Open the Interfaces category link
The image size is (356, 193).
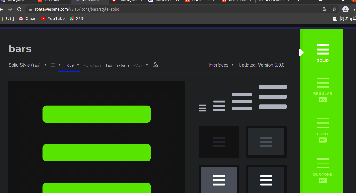(218, 65)
